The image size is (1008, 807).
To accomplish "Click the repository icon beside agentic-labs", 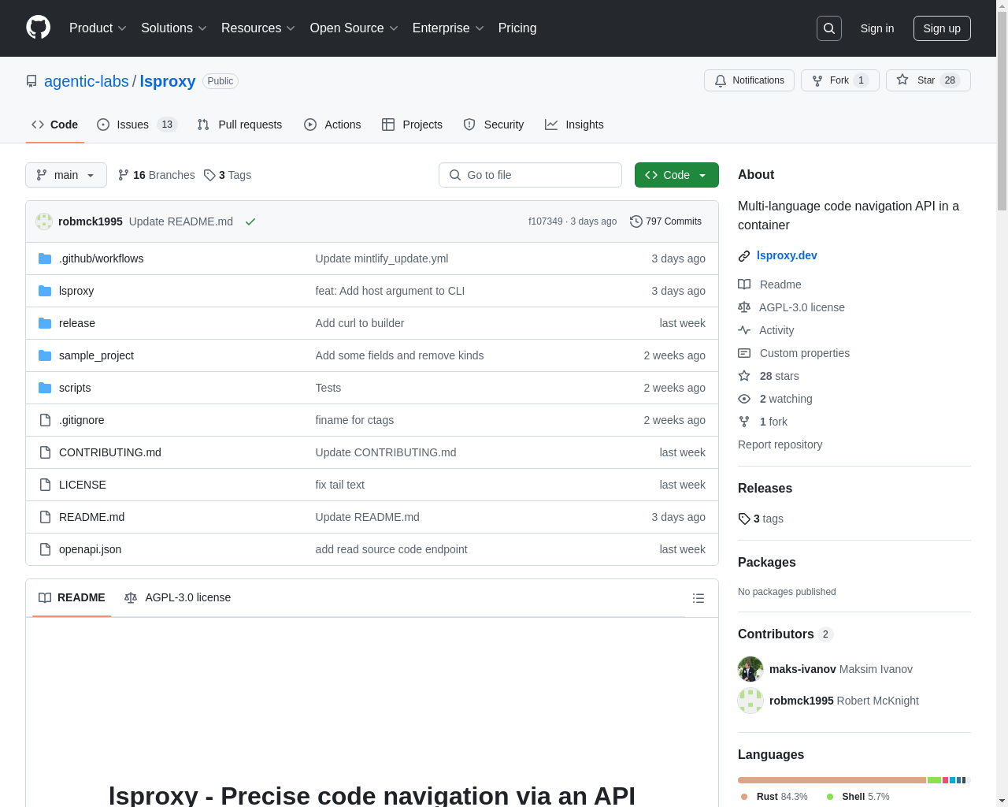I will point(31,81).
